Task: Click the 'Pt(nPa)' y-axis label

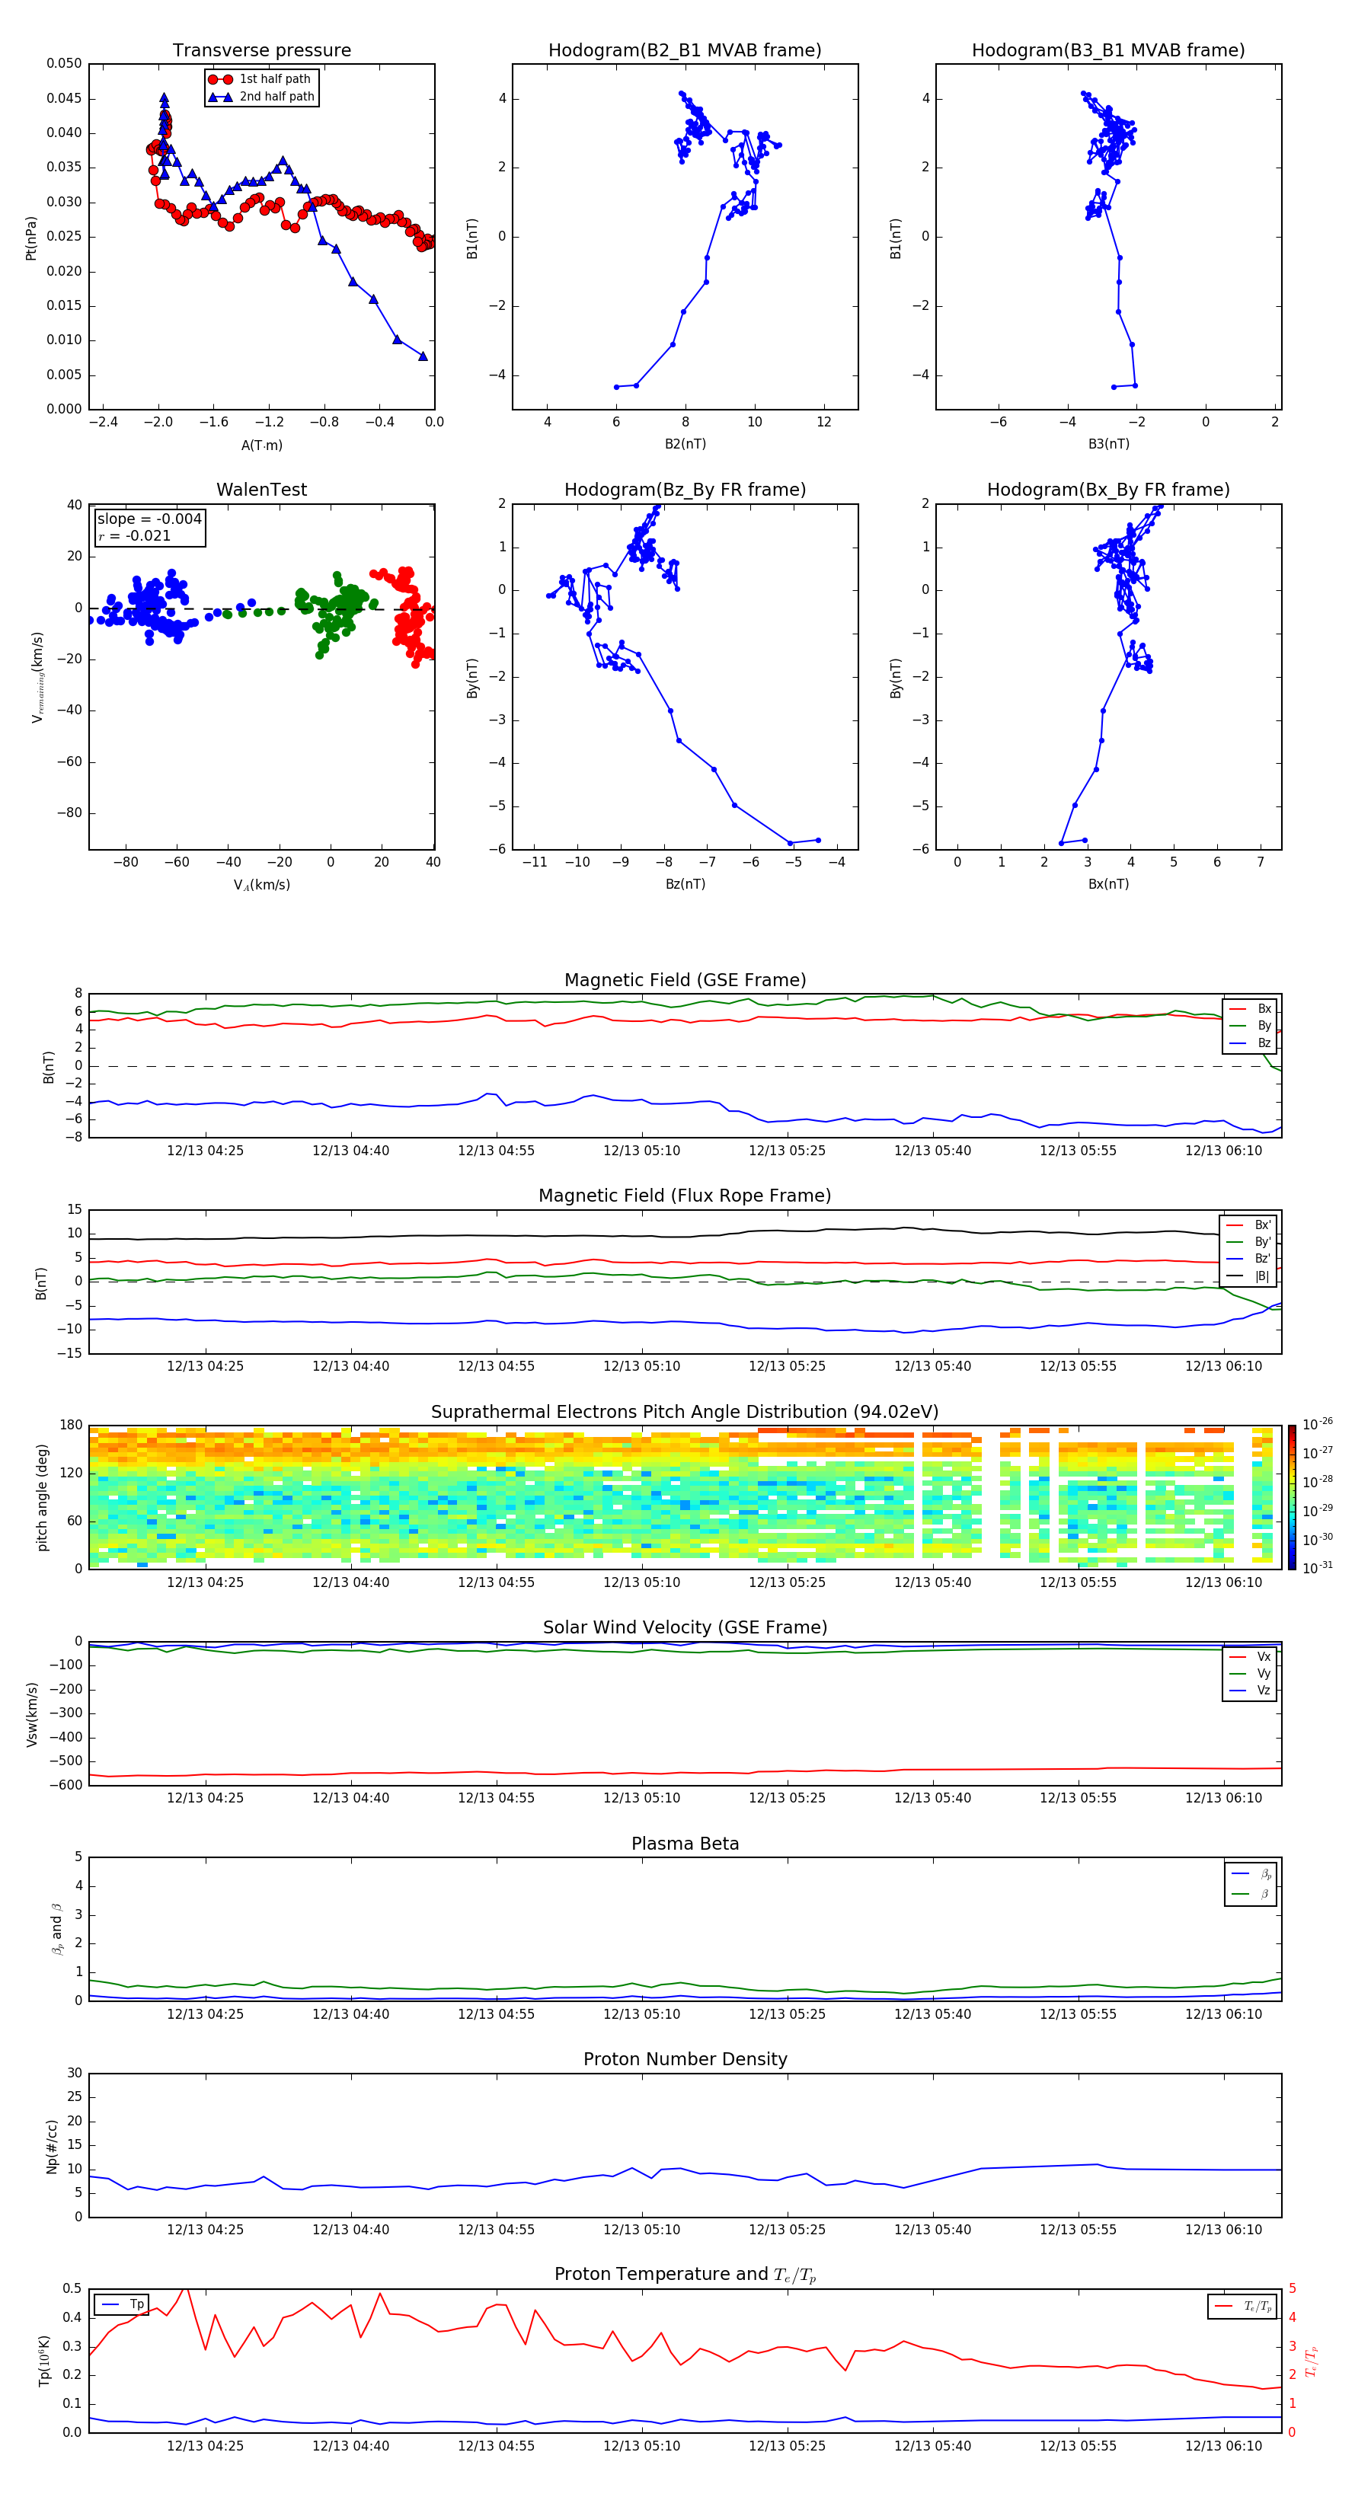Action: click(x=31, y=237)
